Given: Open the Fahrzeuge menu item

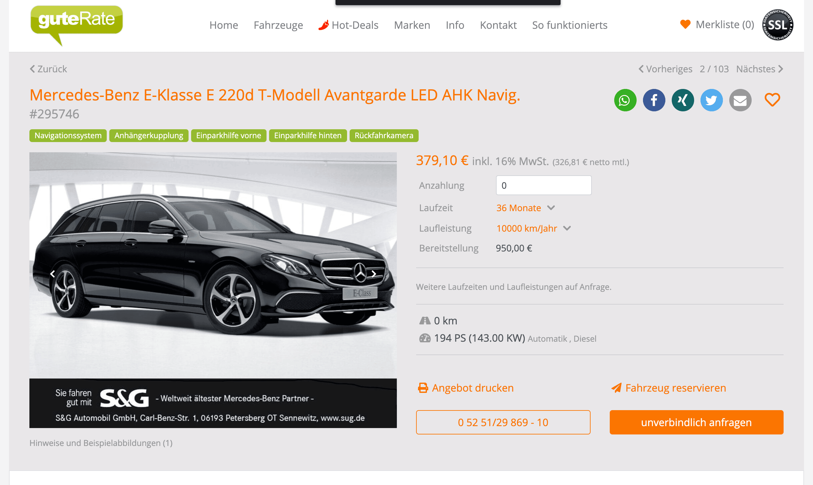Looking at the screenshot, I should click(278, 25).
